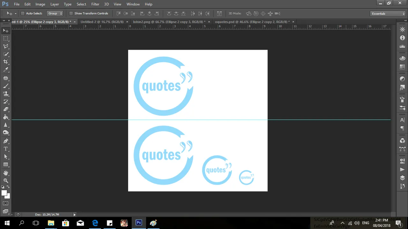408x229 pixels.
Task: Open the Navigator panel icon
Action: click(x=402, y=30)
